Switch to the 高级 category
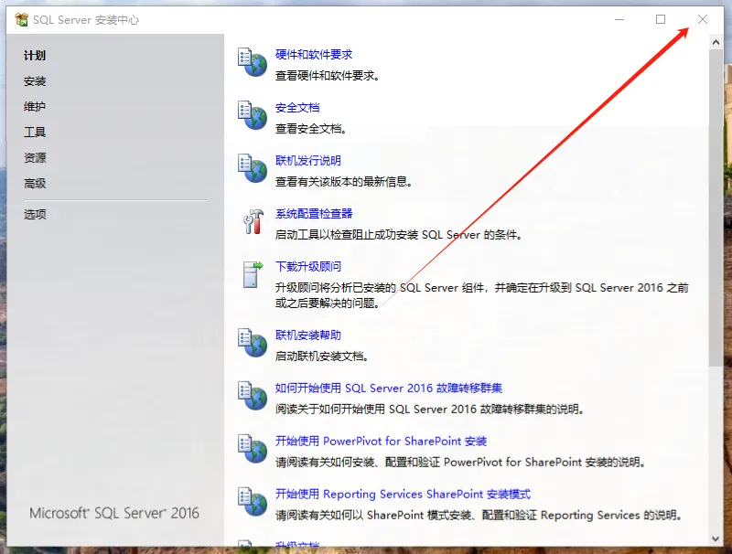This screenshot has height=554, width=732. coord(35,184)
